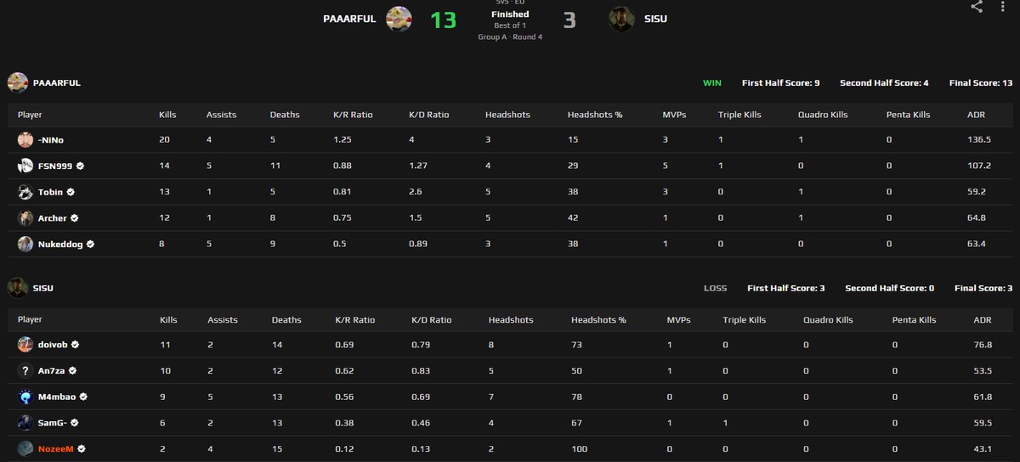This screenshot has height=462, width=1020.
Task: Click FSN999 player avatar
Action: 25,166
